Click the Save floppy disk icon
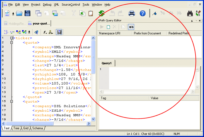204x137 pixels. click(27, 13)
